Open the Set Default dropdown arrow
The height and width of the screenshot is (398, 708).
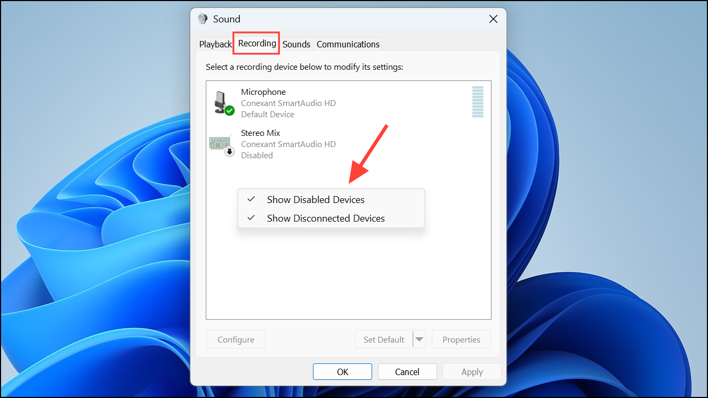tap(420, 339)
